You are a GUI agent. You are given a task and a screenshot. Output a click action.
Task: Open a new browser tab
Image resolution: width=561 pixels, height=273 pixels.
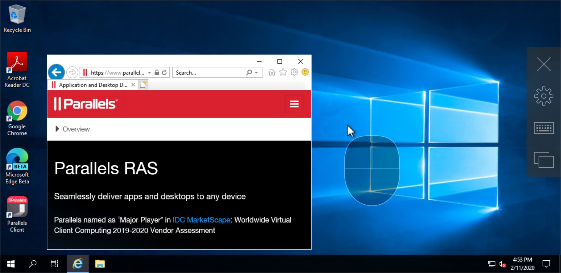point(143,85)
